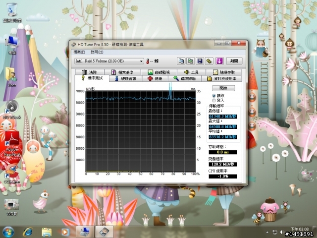Click the taskbar clock showing 03:08
317x238 pixels.
click(x=300, y=229)
